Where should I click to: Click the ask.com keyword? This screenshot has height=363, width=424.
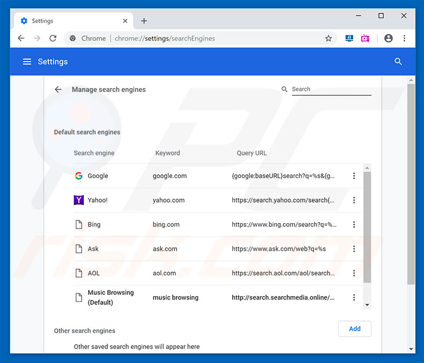coord(165,248)
